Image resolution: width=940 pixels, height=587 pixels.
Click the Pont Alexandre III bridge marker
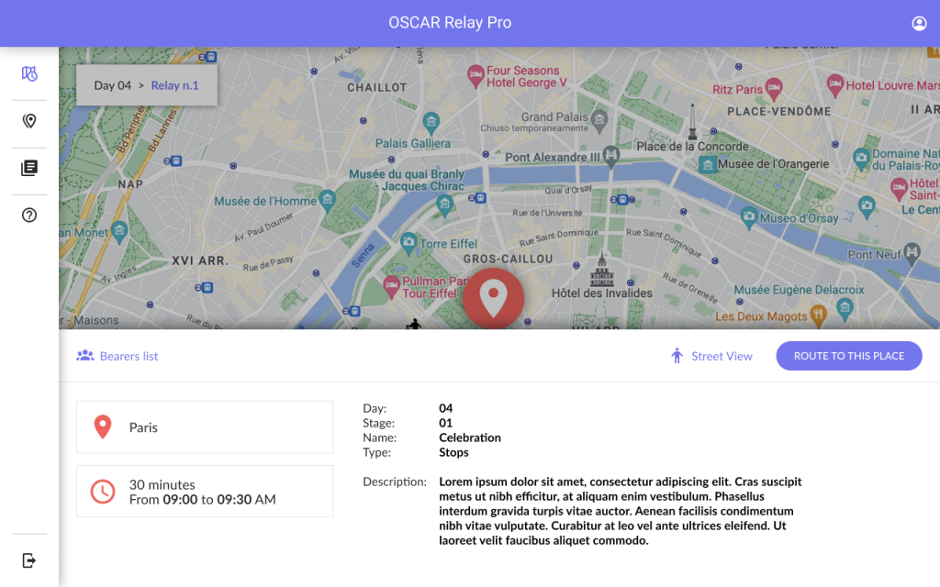tap(610, 156)
